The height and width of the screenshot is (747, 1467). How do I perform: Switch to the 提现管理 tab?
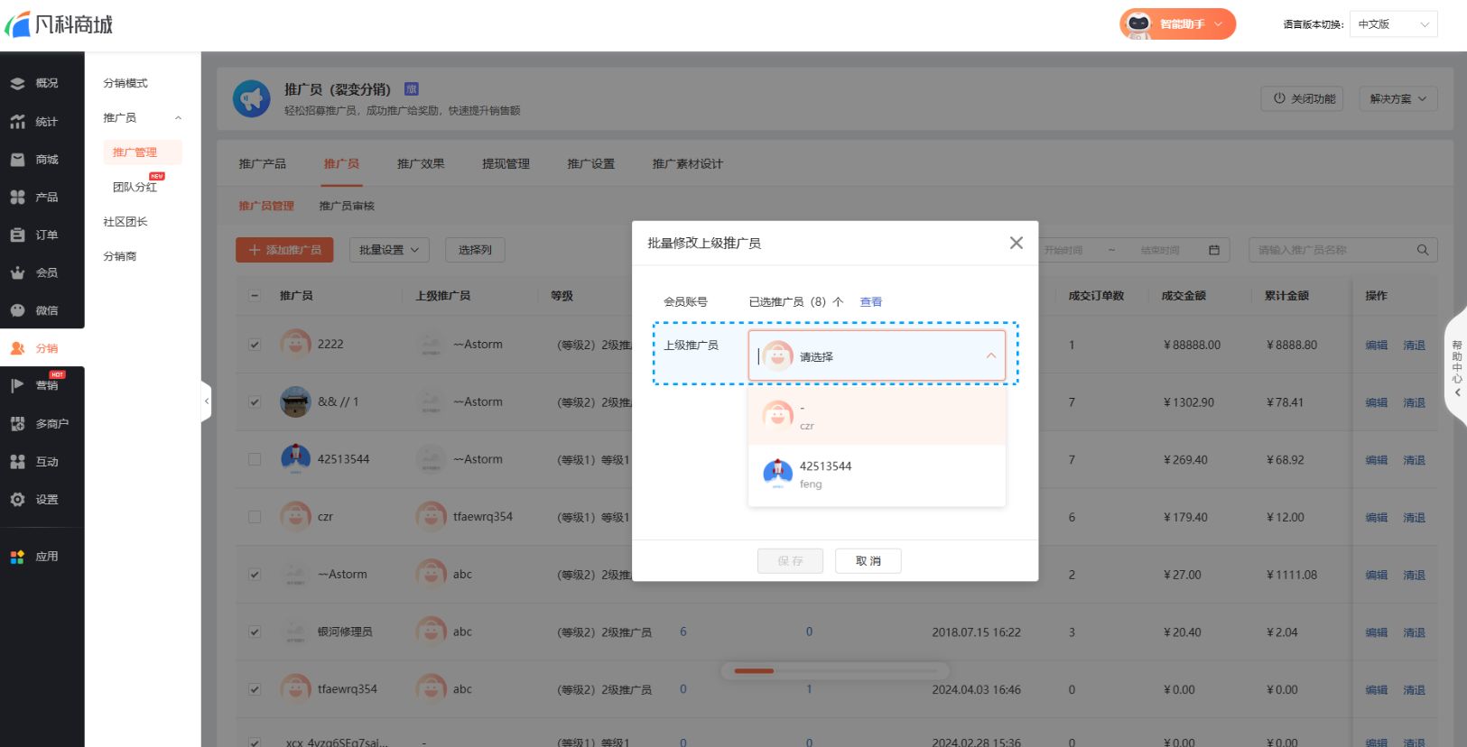tap(506, 164)
